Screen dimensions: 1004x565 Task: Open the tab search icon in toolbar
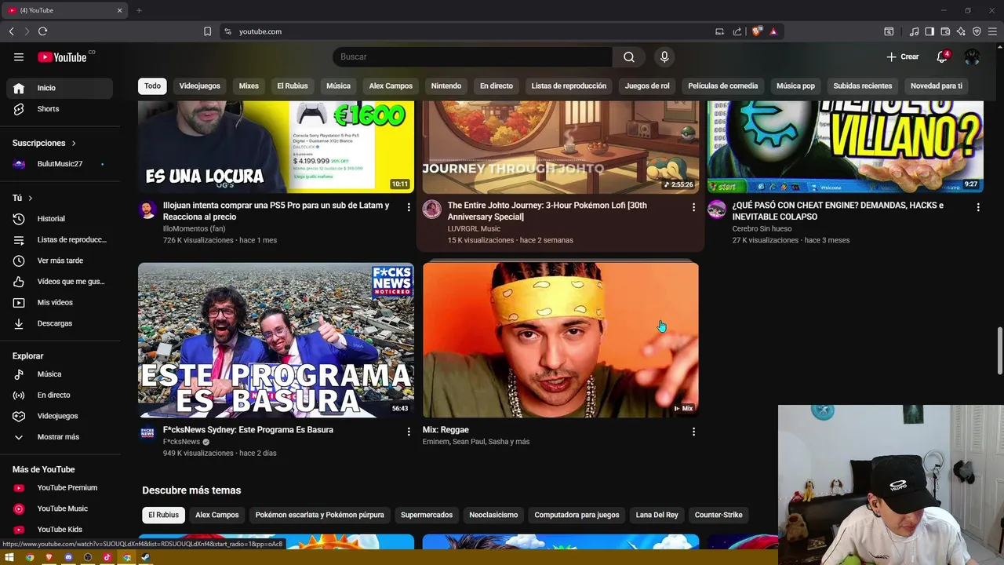click(x=889, y=31)
